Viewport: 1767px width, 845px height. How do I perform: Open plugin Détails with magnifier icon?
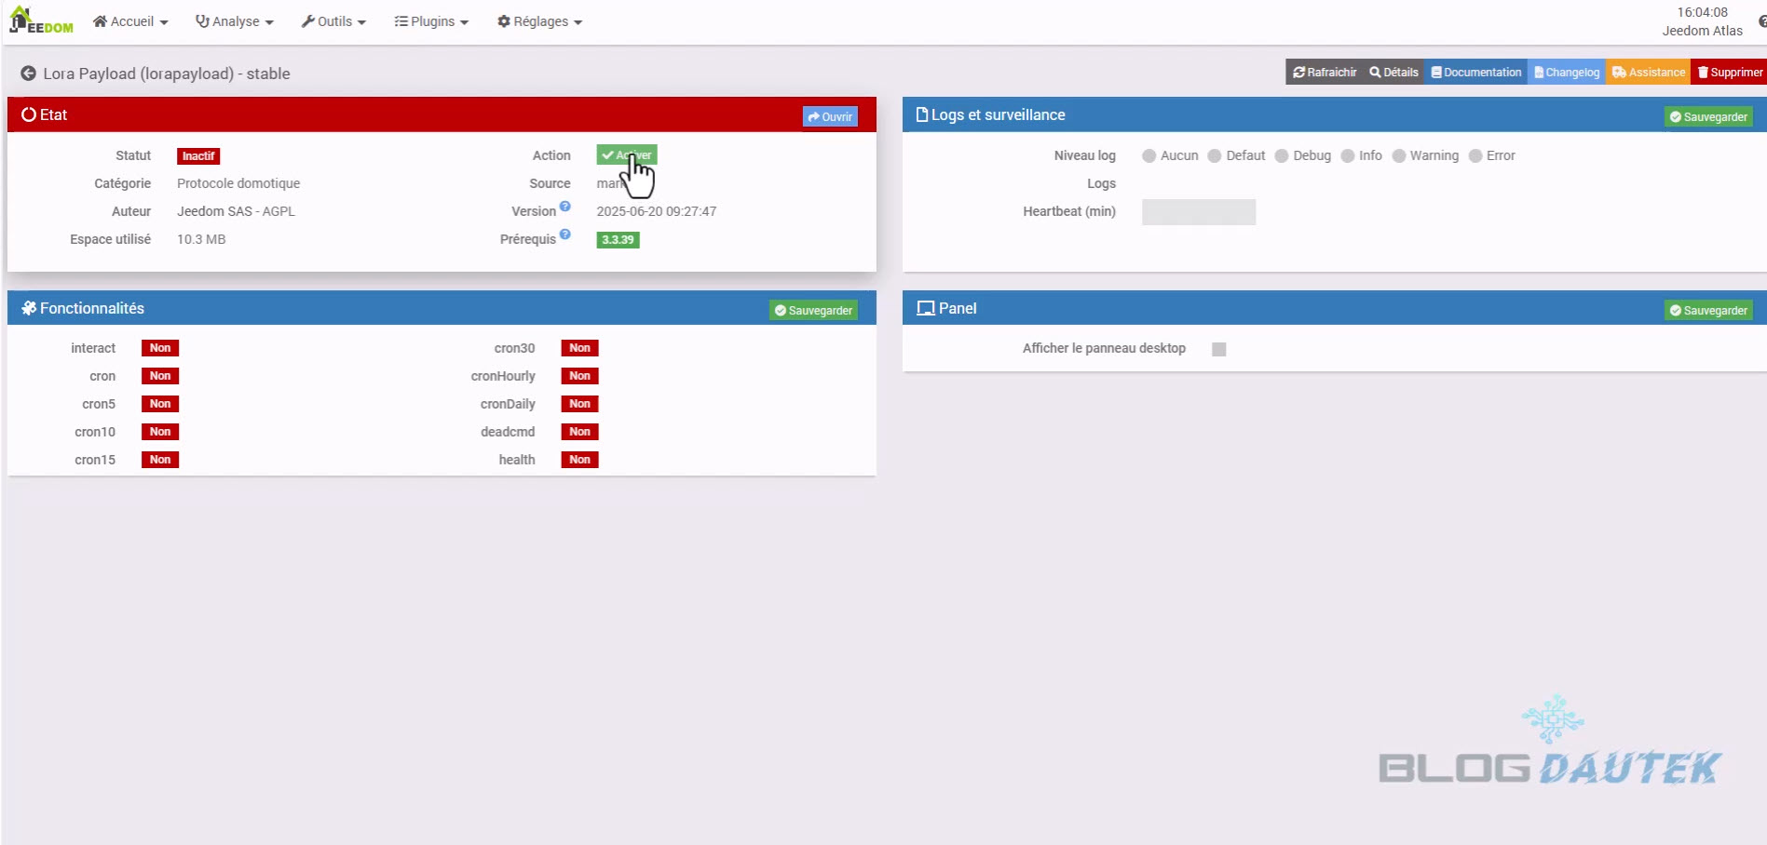(1393, 73)
